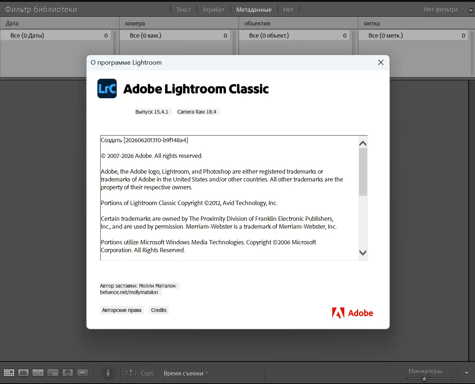Select Метаданные filter tab
This screenshot has height=384, width=475.
(254, 10)
